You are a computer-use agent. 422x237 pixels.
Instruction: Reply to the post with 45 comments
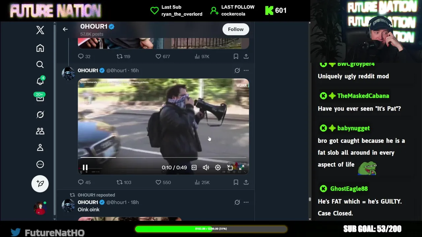pyautogui.click(x=84, y=182)
